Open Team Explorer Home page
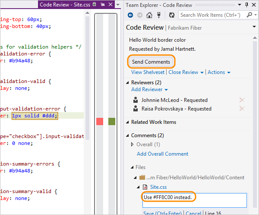Image resolution: width=259 pixels, height=215 pixels. (149, 15)
